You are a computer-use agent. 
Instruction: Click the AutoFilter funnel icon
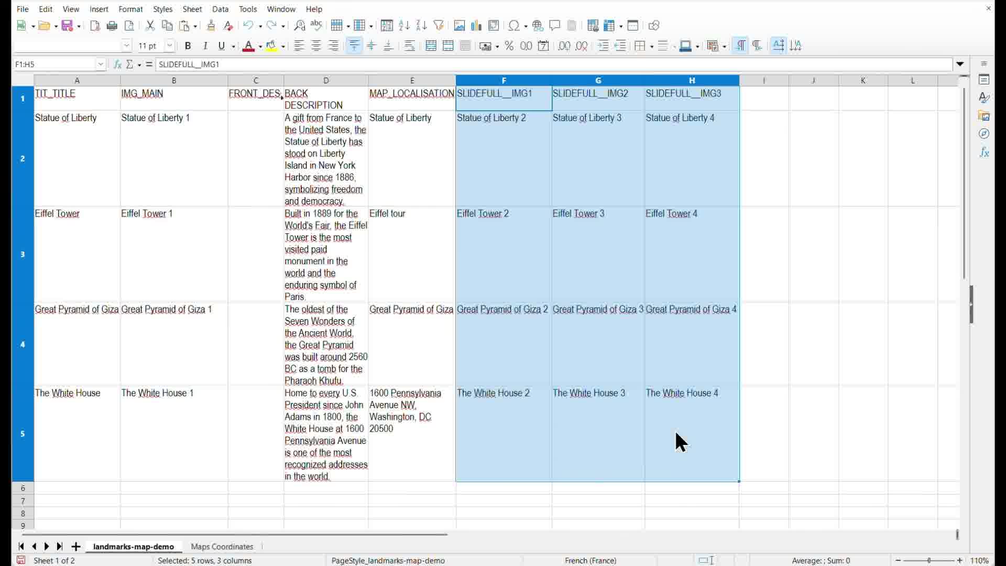tap(439, 26)
